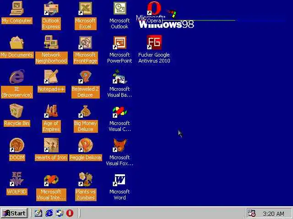The image size is (293, 219).
Task: Click the Task Scheduler tray icon
Action: tap(251, 213)
